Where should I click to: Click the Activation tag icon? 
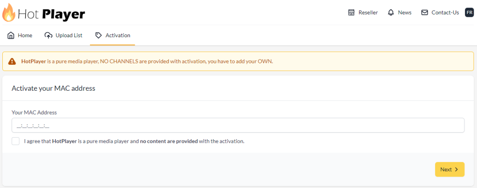pyautogui.click(x=98, y=35)
